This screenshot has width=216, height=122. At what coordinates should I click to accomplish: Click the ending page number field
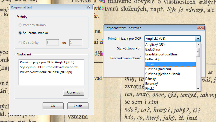click(x=76, y=43)
